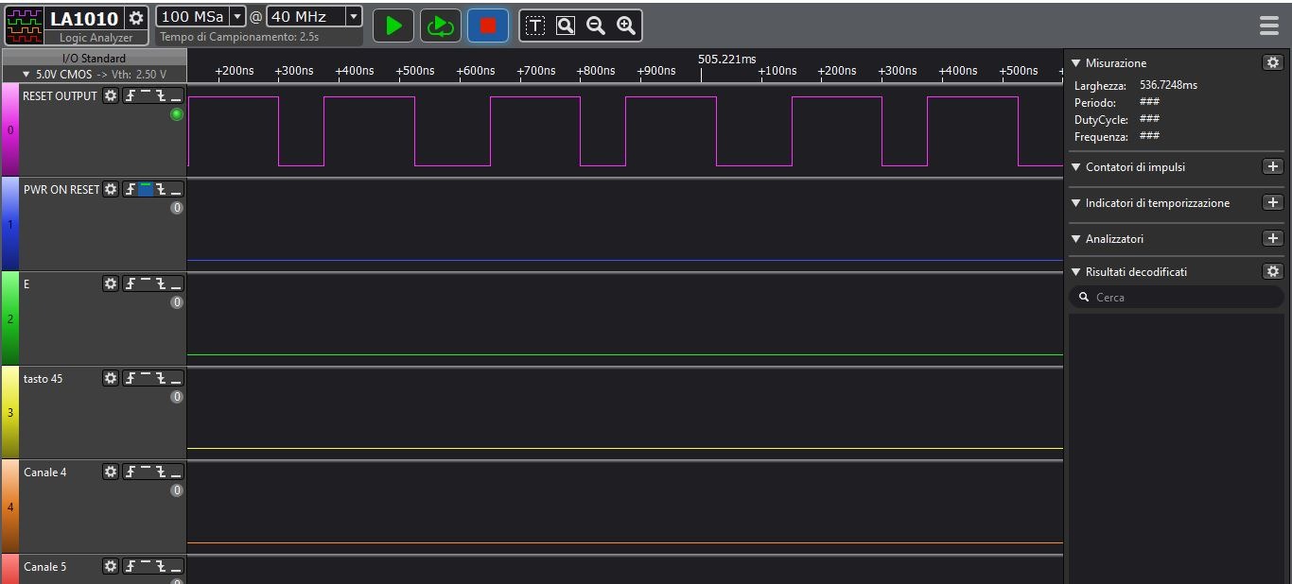Set rising edge trigger on tasto 45
This screenshot has height=584, width=1292.
click(131, 378)
